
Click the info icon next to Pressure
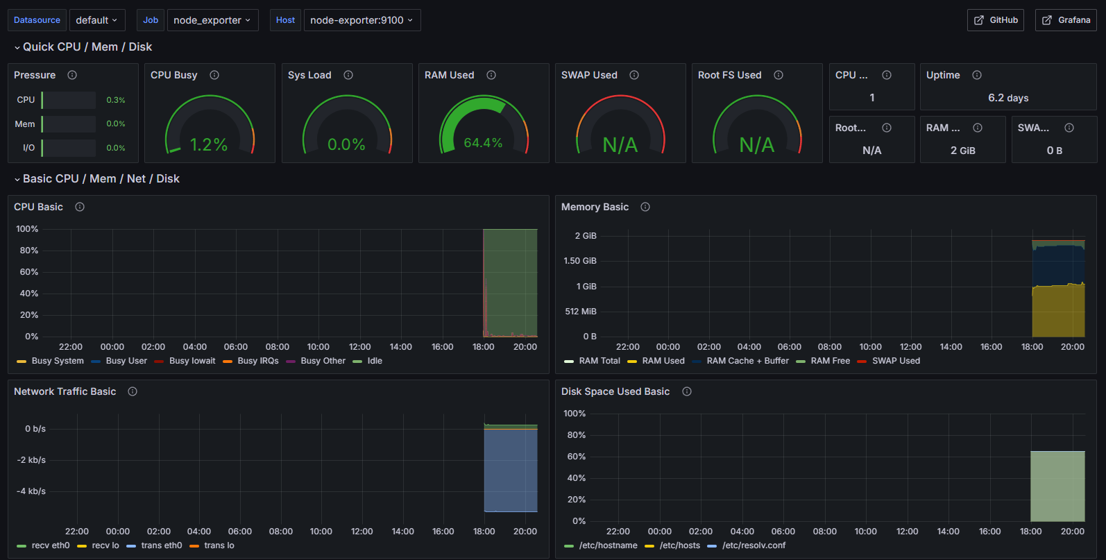pos(72,75)
